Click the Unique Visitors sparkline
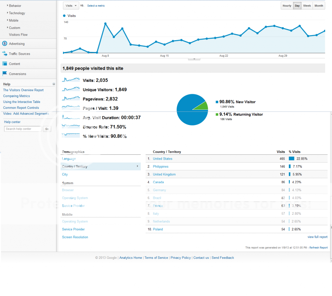Image resolution: width=332 pixels, height=296 pixels. click(x=71, y=89)
